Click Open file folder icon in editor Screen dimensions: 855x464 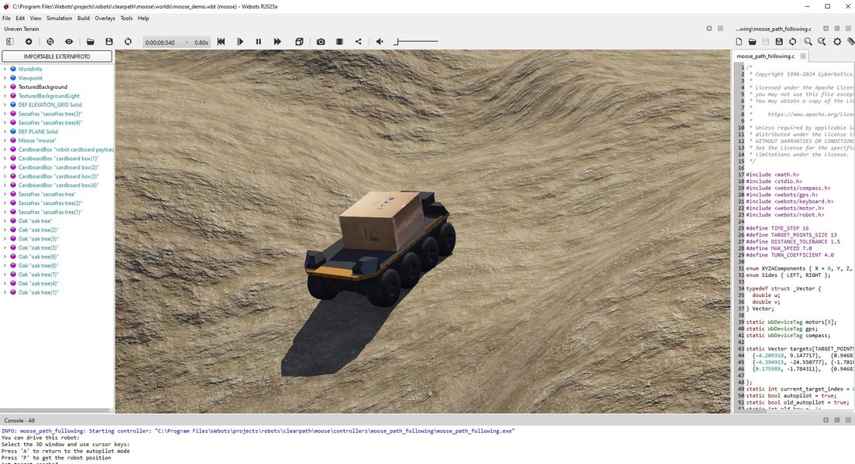(x=752, y=42)
